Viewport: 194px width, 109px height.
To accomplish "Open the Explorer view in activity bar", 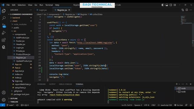I will pos(4,11).
